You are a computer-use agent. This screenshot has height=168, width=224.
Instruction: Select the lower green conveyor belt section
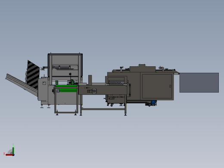(68, 90)
